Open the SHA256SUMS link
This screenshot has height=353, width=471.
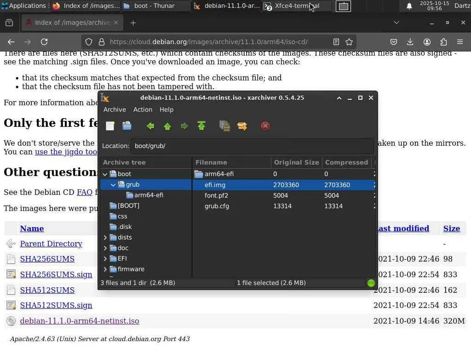(x=47, y=259)
